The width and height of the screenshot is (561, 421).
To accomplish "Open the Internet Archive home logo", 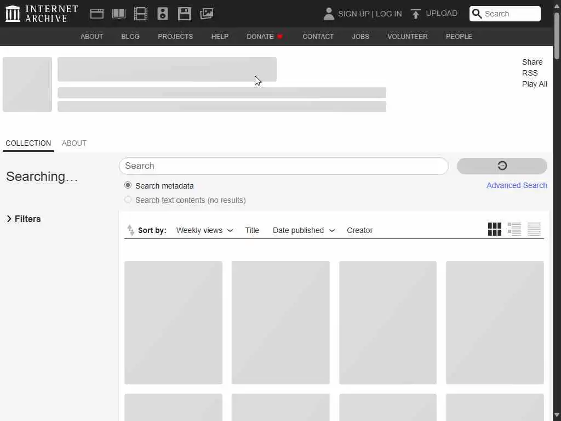I will pyautogui.click(x=42, y=14).
